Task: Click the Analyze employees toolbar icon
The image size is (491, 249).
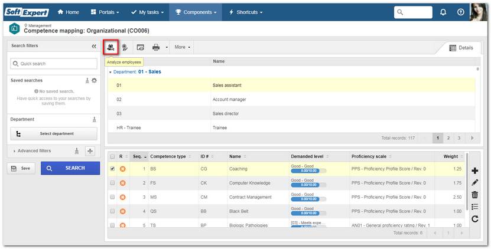Action: 110,48
